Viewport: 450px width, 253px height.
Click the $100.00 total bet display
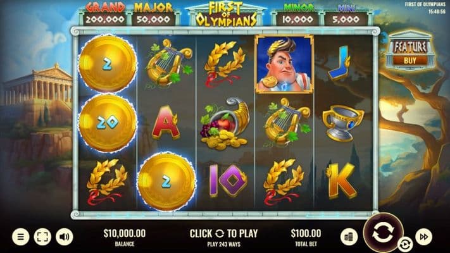pyautogui.click(x=306, y=237)
